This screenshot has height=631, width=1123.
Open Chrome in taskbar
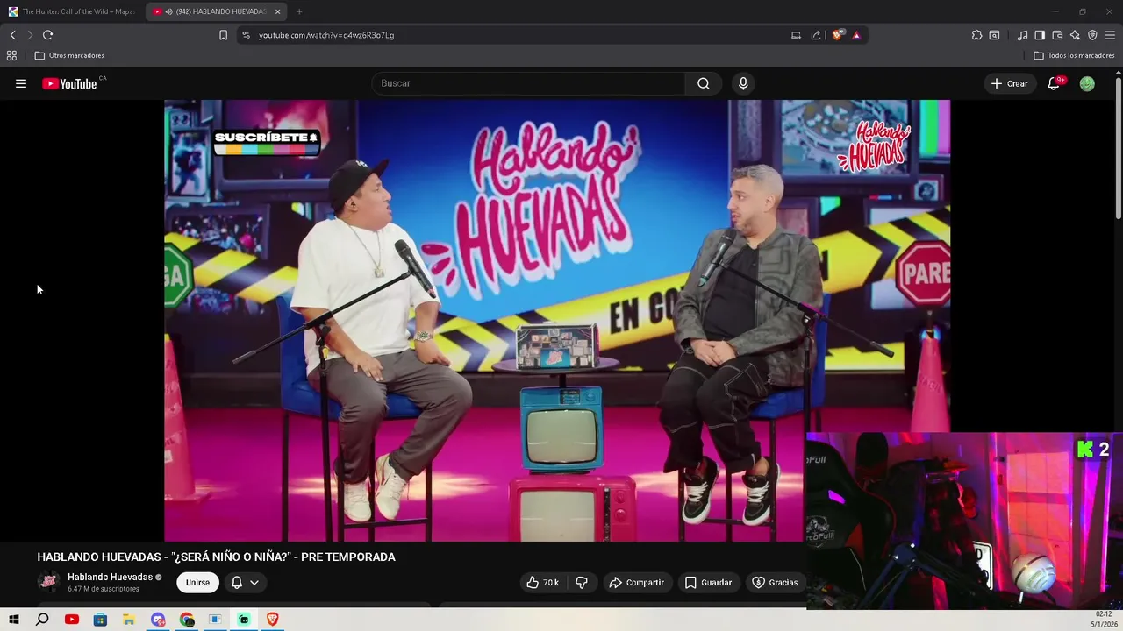(x=187, y=620)
